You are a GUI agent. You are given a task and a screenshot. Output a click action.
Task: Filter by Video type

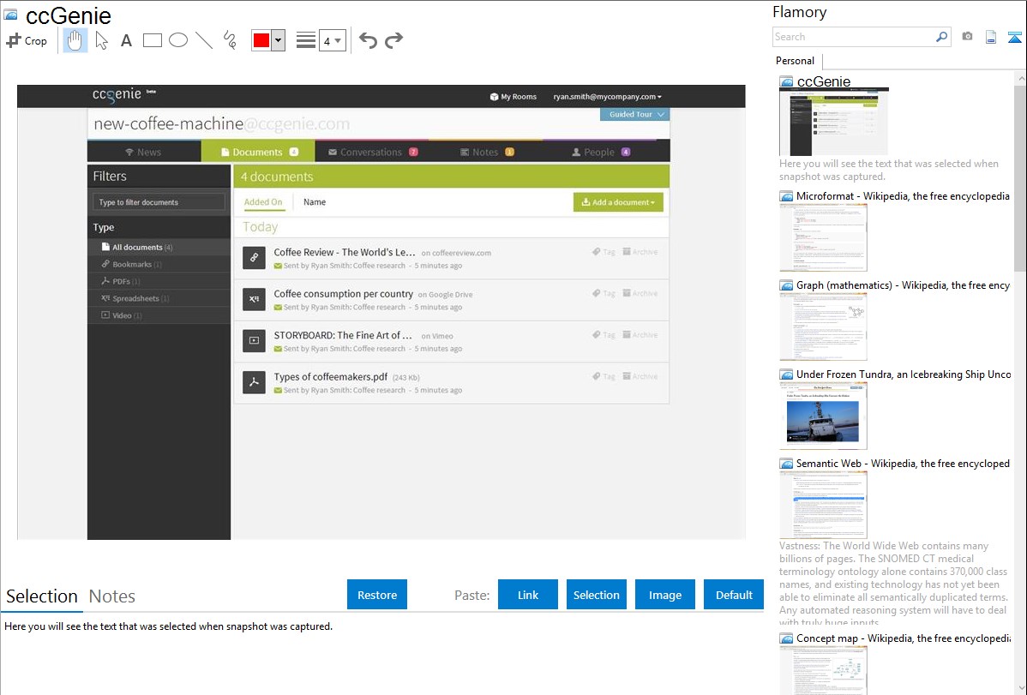[159, 315]
